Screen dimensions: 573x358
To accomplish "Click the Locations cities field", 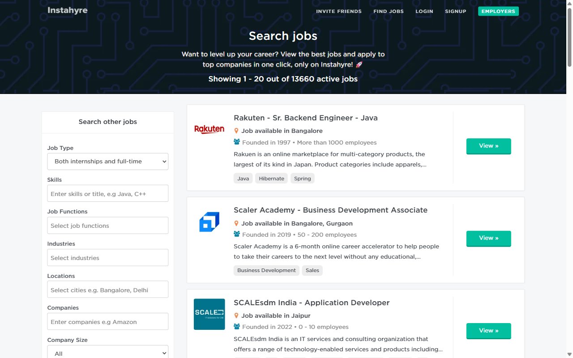I will (x=108, y=290).
